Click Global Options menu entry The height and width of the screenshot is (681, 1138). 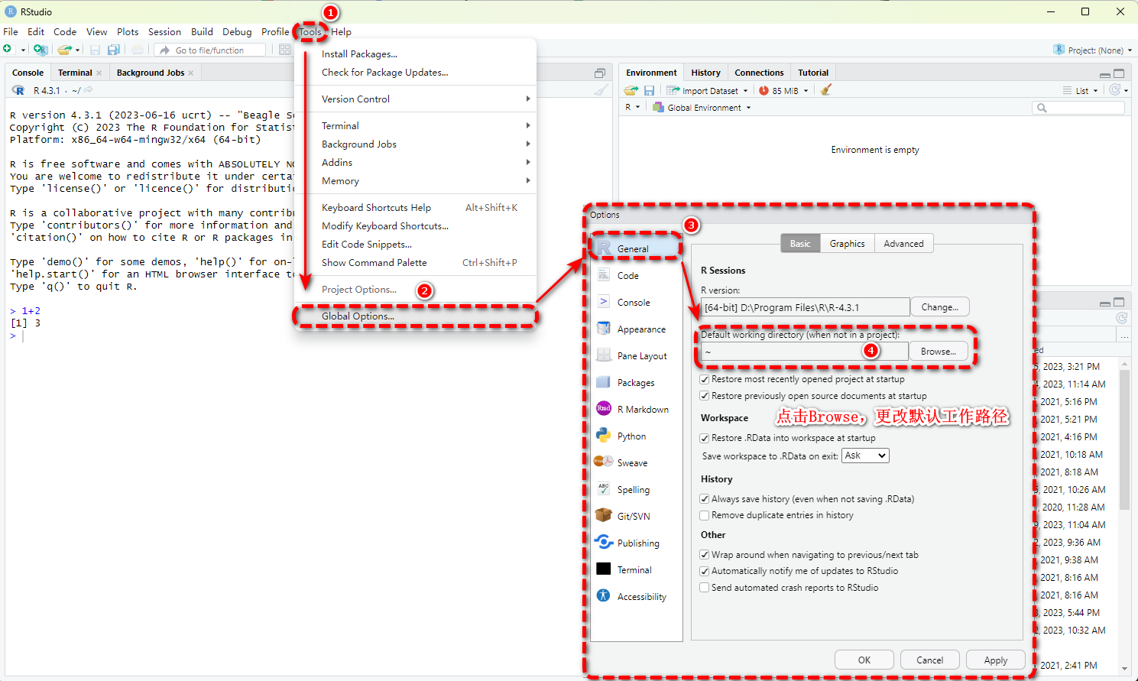click(x=415, y=316)
